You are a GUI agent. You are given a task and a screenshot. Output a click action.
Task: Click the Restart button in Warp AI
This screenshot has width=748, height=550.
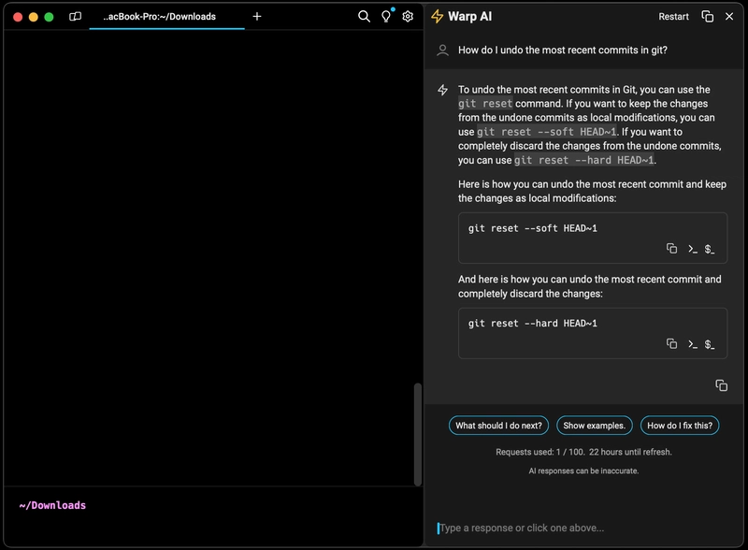point(673,17)
